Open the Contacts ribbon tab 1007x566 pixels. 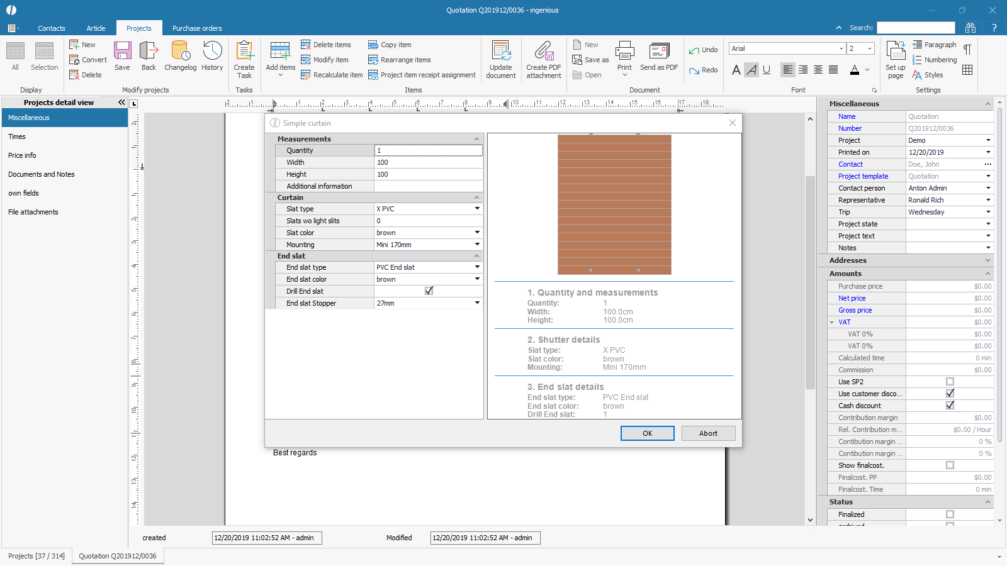[x=52, y=28]
